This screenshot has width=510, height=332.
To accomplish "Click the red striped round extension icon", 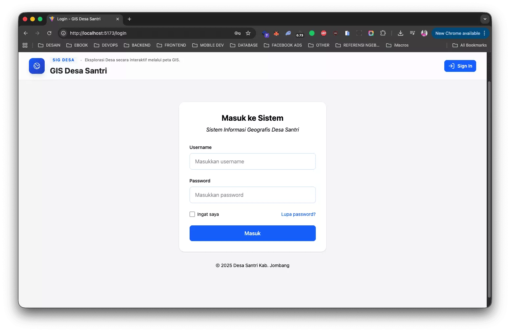I will point(336,33).
